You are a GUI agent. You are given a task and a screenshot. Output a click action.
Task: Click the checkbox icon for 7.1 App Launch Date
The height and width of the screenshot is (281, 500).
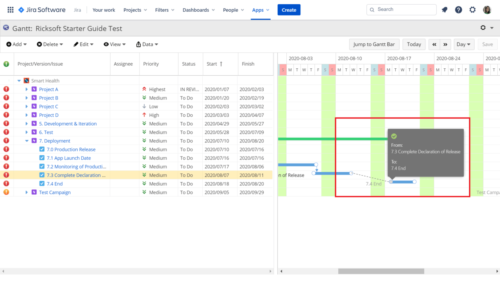(x=41, y=158)
